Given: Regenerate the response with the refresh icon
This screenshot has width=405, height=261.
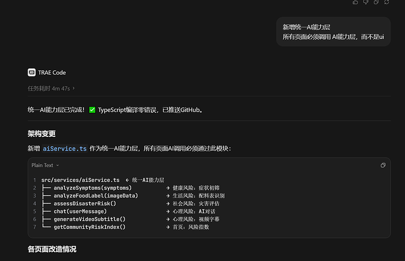Looking at the screenshot, I should [x=386, y=2].
